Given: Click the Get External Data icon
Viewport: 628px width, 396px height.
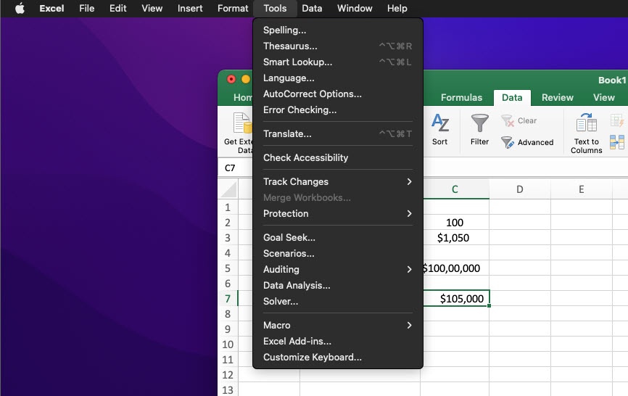Looking at the screenshot, I should click(242, 123).
